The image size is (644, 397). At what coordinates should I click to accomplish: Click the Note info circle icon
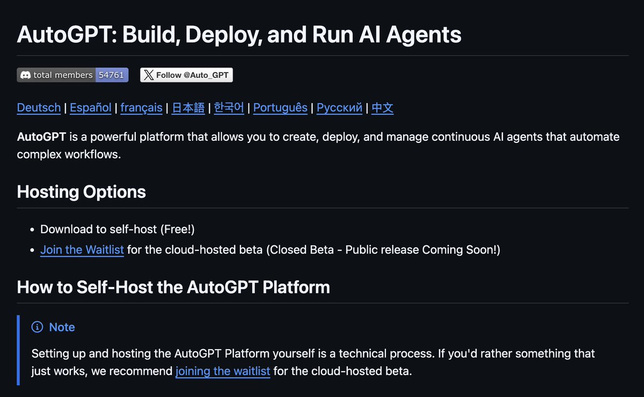click(x=37, y=327)
